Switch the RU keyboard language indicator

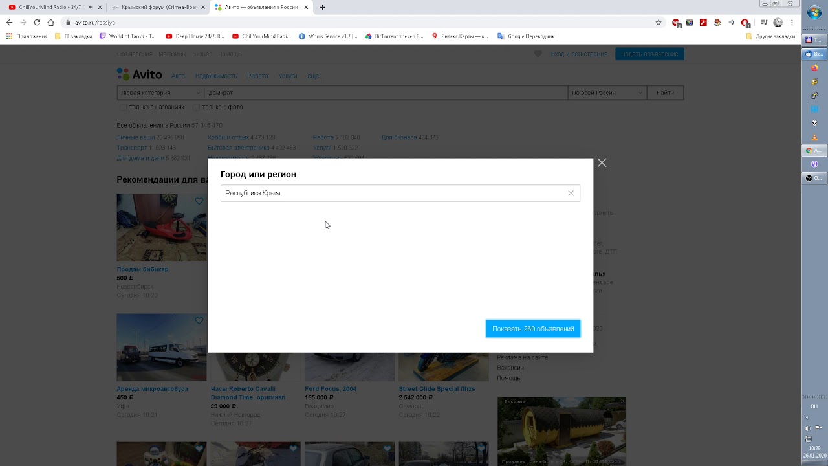814,406
